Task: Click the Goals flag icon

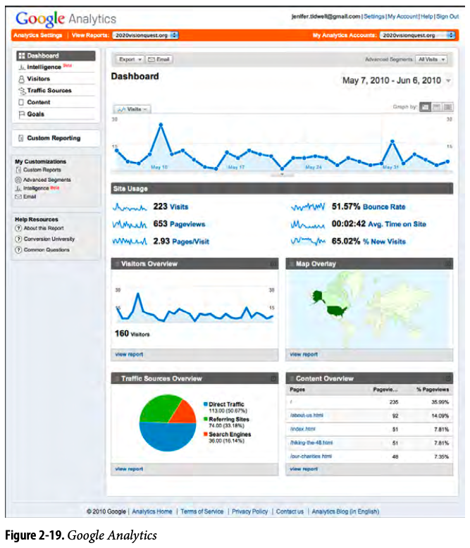Action: click(21, 114)
